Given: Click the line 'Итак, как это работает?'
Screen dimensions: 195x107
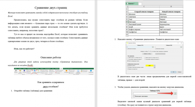Looking at the screenshot, I should pyautogui.click(x=24, y=49).
